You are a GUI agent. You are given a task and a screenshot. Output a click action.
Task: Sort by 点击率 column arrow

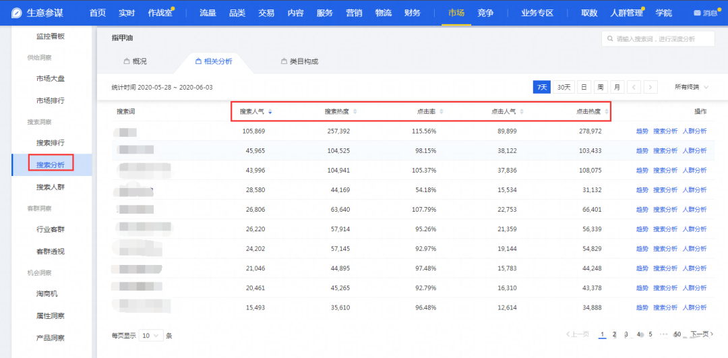[441, 111]
